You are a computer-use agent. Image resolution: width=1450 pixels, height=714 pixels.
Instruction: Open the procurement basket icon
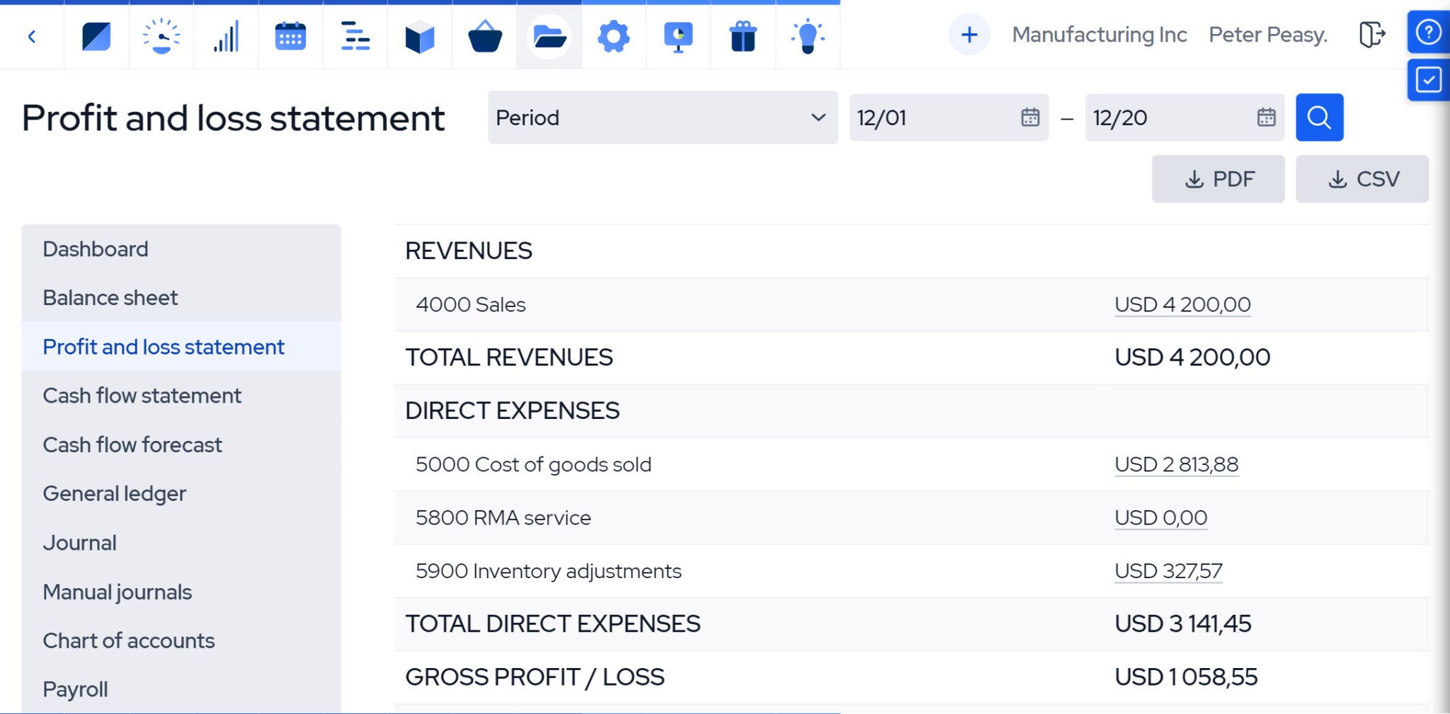[x=485, y=35]
